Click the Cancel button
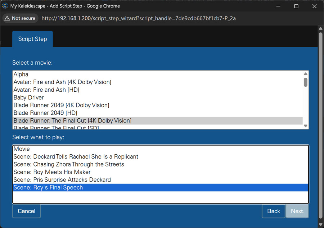 [x=26, y=211]
